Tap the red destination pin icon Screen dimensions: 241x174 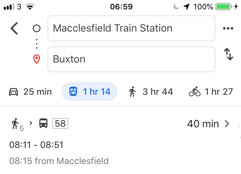(37, 59)
